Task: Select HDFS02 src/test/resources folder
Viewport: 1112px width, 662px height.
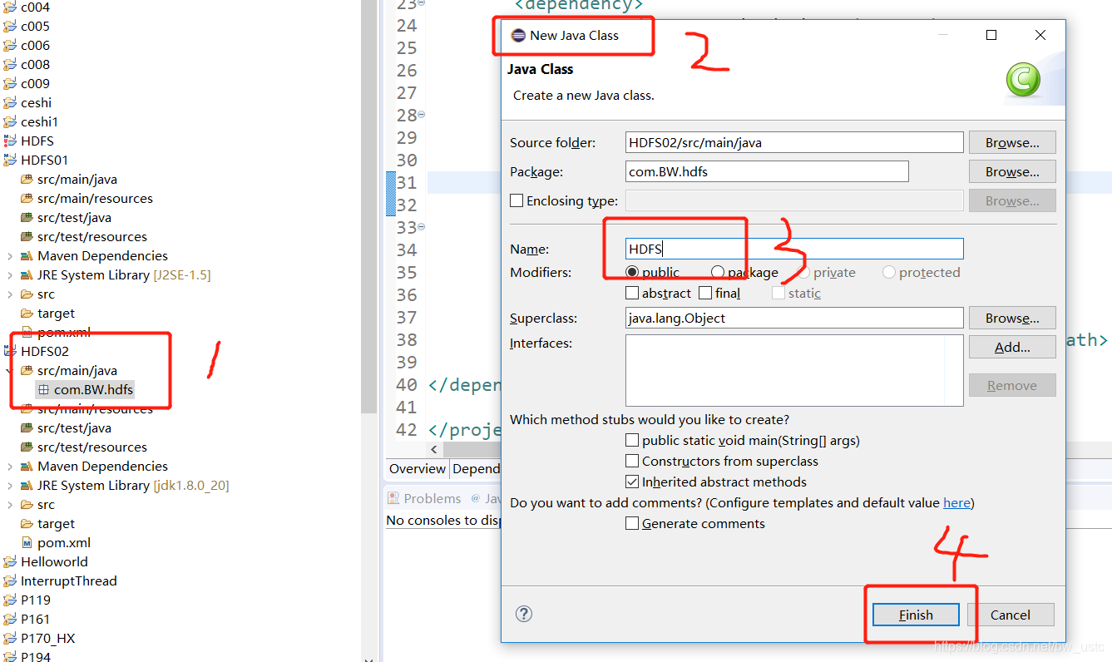Action: tap(92, 447)
